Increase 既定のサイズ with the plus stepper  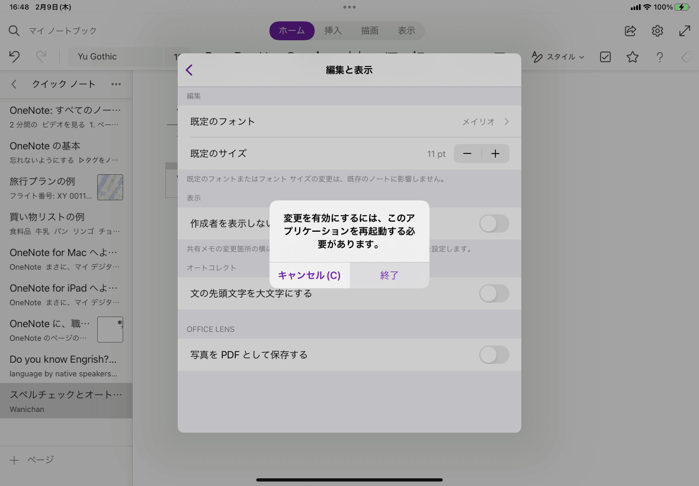pyautogui.click(x=495, y=154)
